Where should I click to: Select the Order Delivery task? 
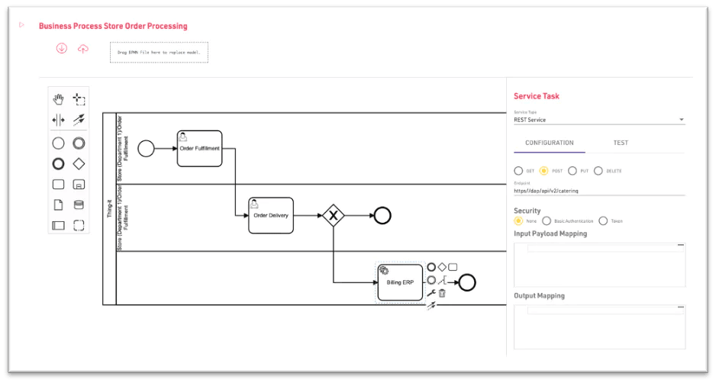point(271,215)
